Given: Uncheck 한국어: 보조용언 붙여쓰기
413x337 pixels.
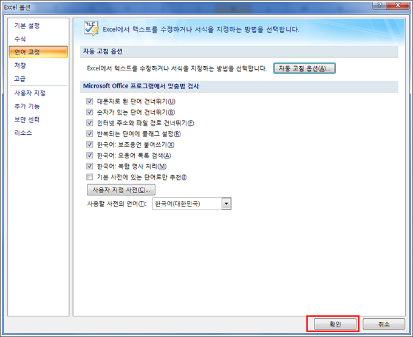Looking at the screenshot, I should (89, 145).
